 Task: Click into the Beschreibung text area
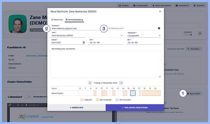(105, 64)
